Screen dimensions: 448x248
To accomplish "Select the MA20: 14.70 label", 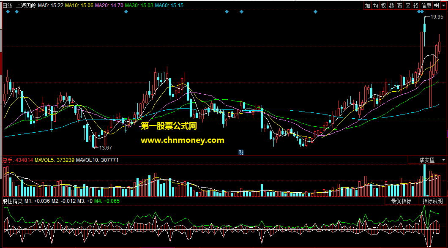I will pyautogui.click(x=109, y=5).
